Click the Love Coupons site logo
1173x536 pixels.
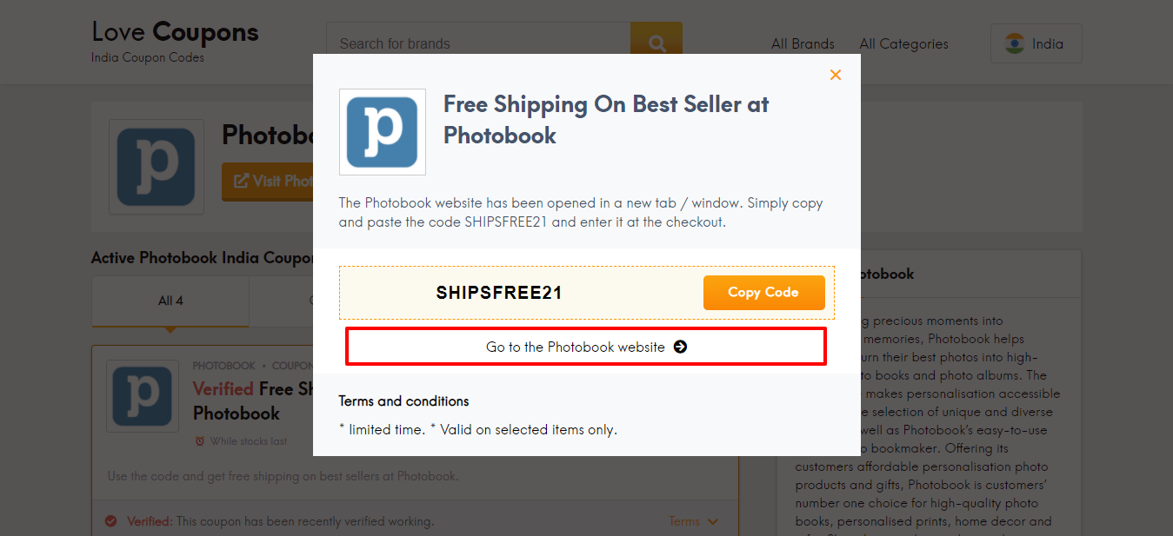(x=175, y=42)
